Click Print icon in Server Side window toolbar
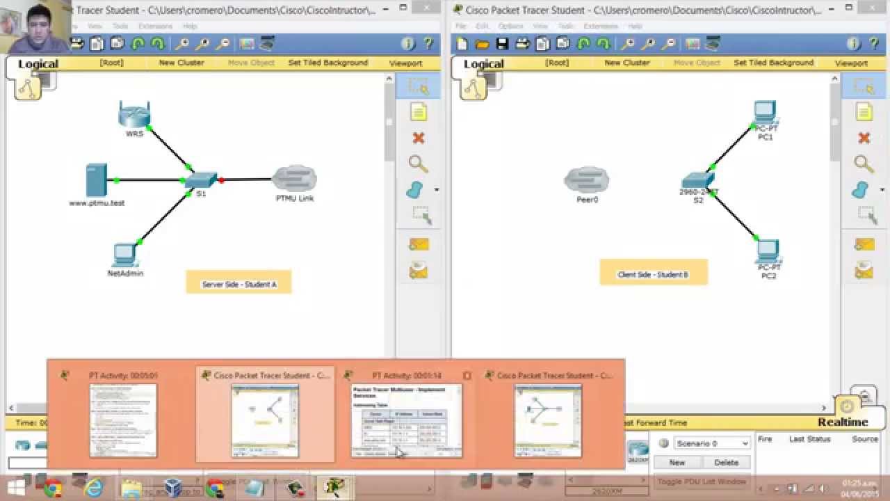890x501 pixels. pos(76,44)
